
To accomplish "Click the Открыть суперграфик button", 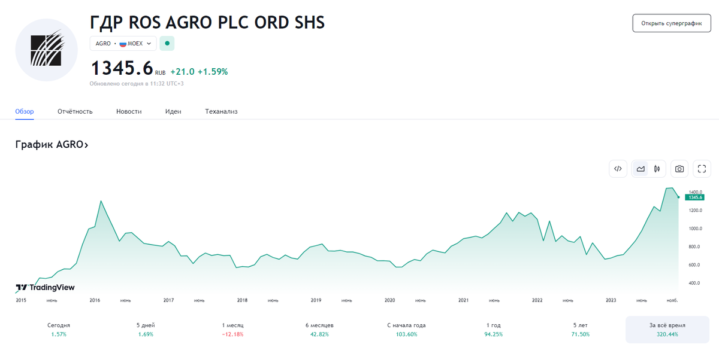I will [x=672, y=23].
